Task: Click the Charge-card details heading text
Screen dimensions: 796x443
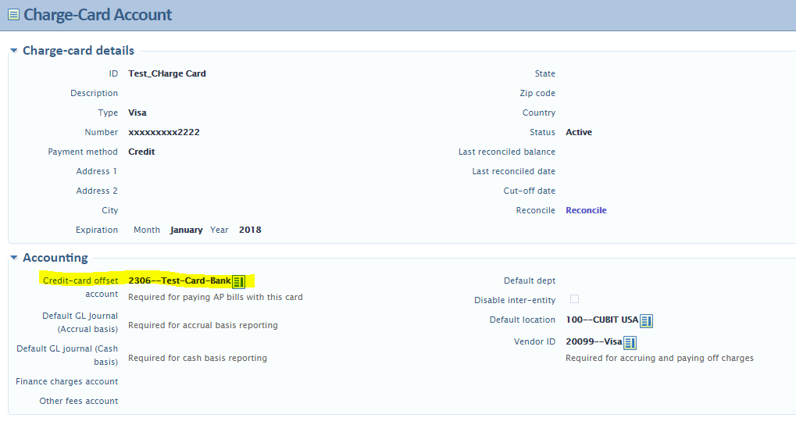Action: [x=79, y=51]
